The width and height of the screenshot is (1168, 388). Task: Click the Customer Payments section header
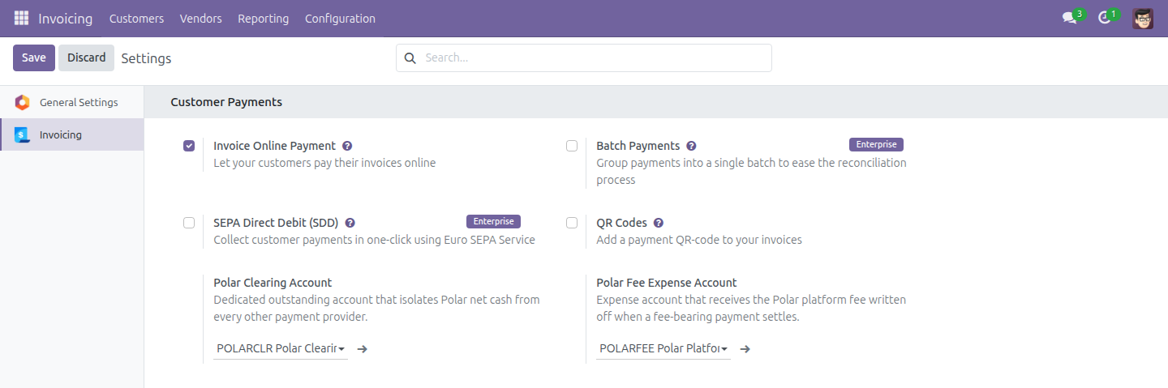pos(226,102)
